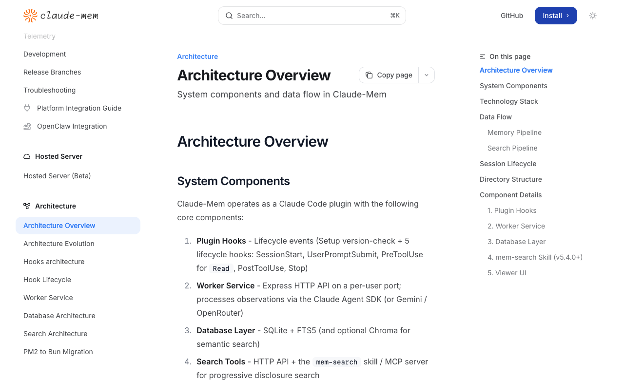Screen dimensions: 624x380
Task: Click the cloud icon next to Hosted Server
Action: (x=27, y=156)
